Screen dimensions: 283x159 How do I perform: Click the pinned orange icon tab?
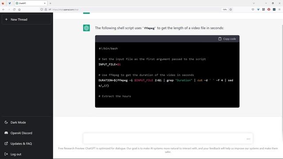[x=3, y=3]
